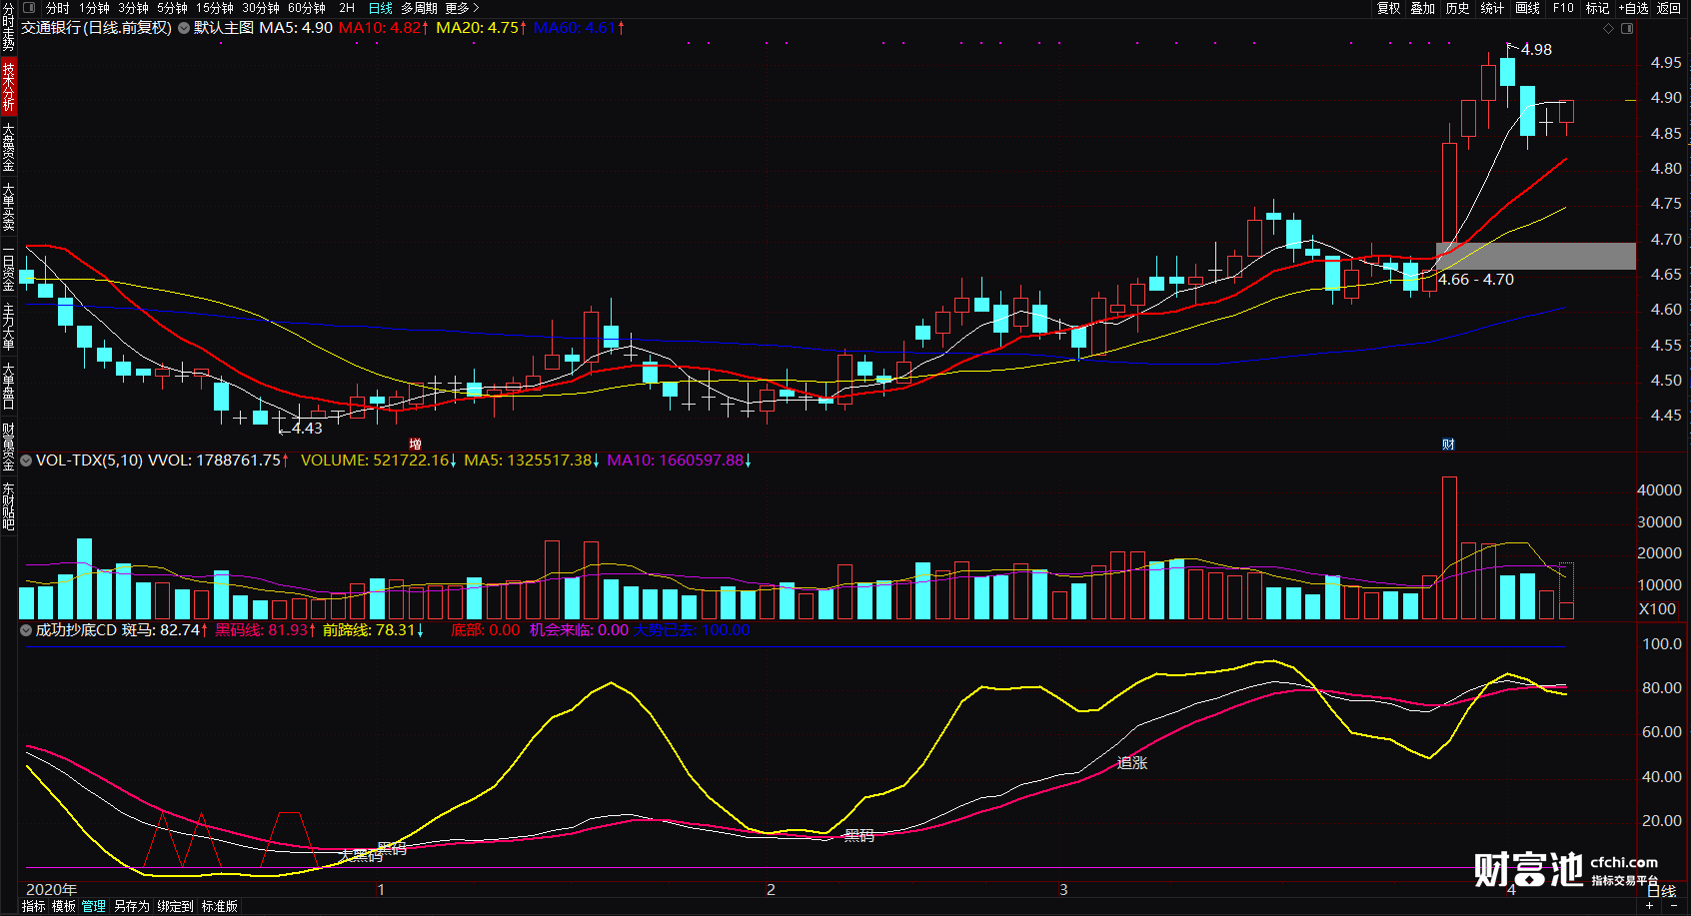Toggle the left panel layout icon
Image resolution: width=1691 pixels, height=916 pixels.
click(29, 8)
